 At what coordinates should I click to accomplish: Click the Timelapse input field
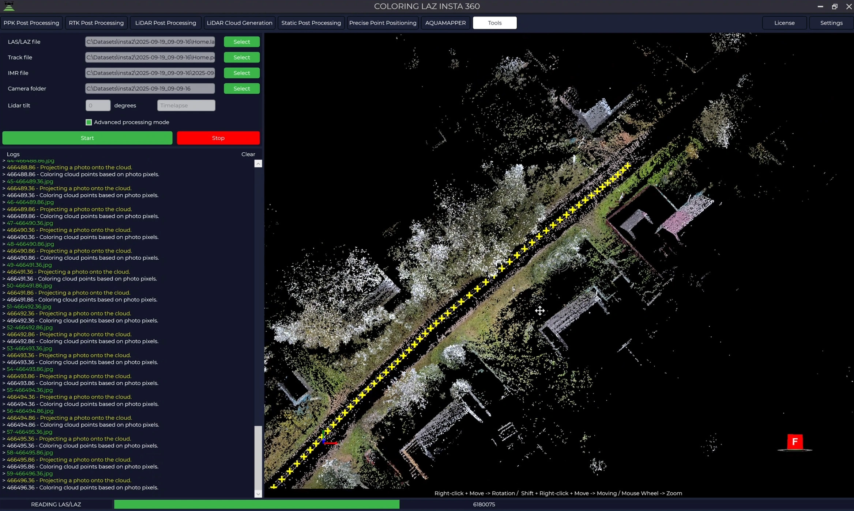[186, 105]
